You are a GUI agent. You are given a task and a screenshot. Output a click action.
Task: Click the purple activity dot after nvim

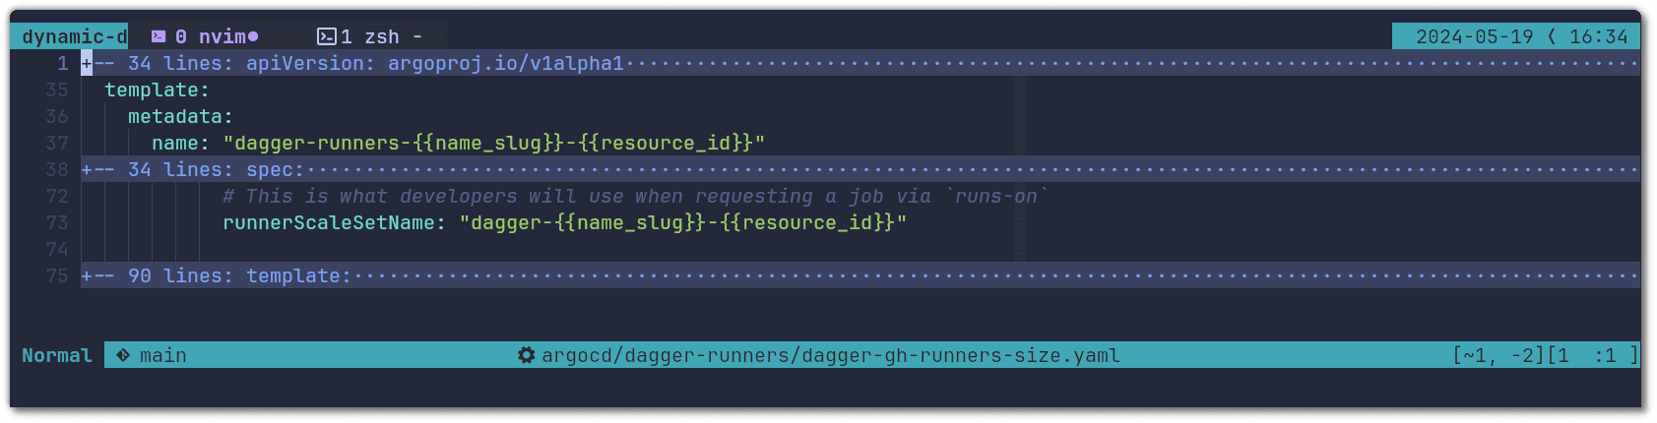(x=253, y=36)
